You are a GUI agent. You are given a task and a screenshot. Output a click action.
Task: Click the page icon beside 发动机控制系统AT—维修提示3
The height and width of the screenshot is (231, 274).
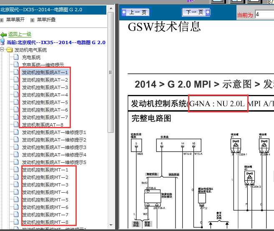[16, 147]
